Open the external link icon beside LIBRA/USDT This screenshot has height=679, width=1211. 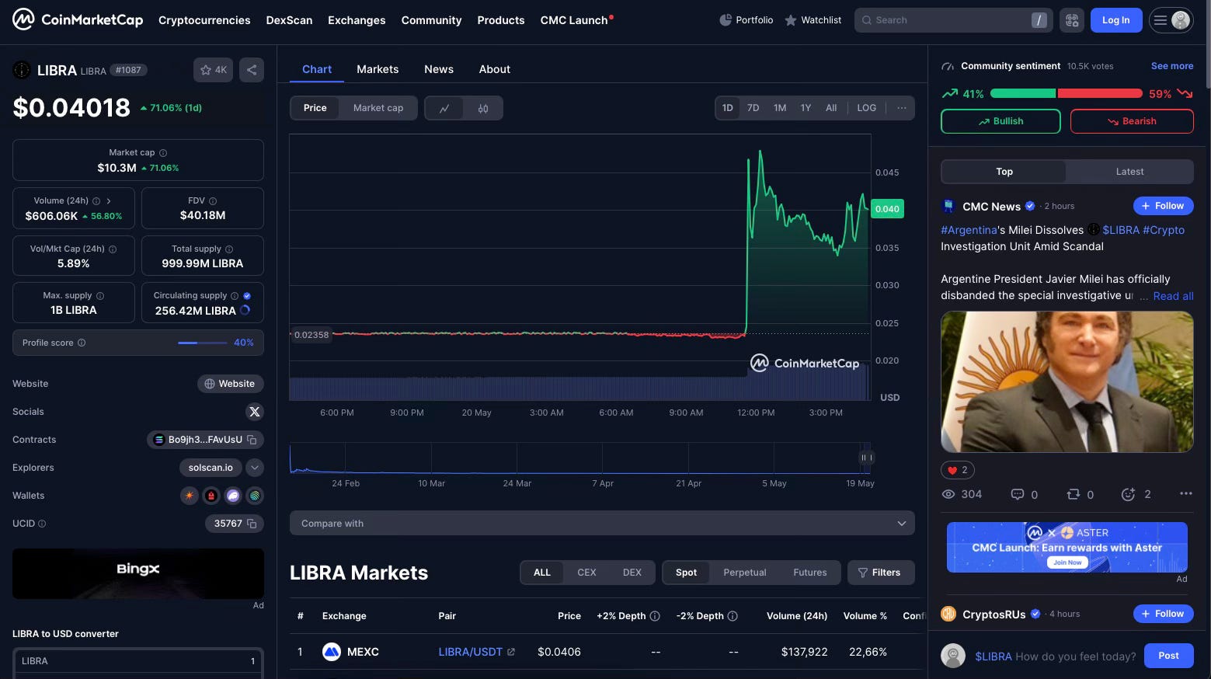[511, 652]
